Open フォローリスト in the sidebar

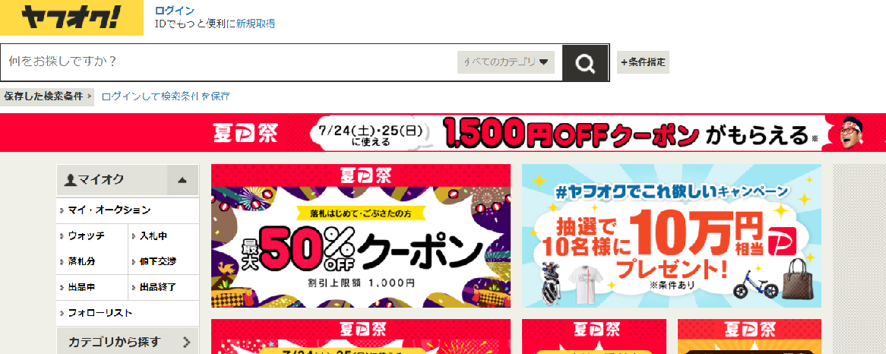(128, 313)
